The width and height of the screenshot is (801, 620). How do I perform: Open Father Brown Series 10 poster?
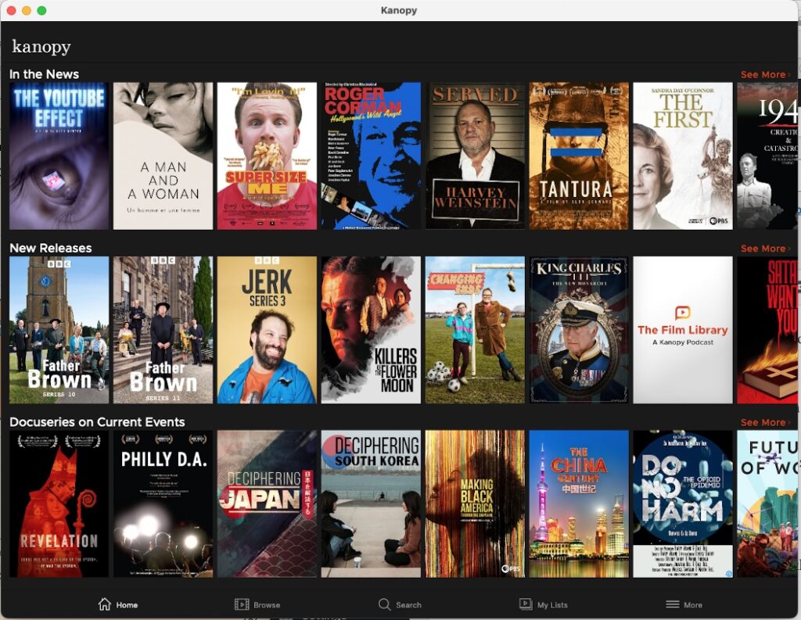(x=59, y=329)
